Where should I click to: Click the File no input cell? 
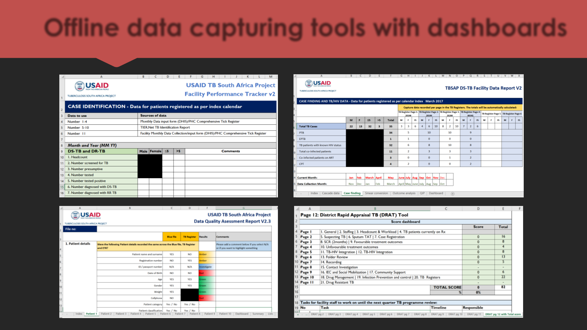[x=183, y=229]
